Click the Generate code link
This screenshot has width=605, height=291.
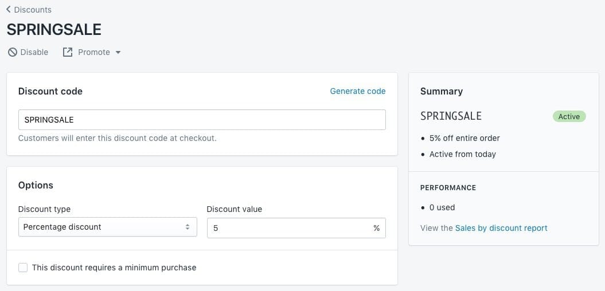358,91
